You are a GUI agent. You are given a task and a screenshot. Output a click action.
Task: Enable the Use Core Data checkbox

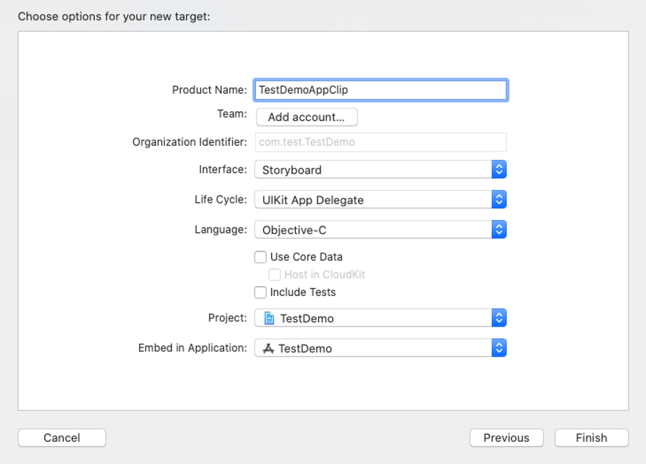[x=261, y=257]
